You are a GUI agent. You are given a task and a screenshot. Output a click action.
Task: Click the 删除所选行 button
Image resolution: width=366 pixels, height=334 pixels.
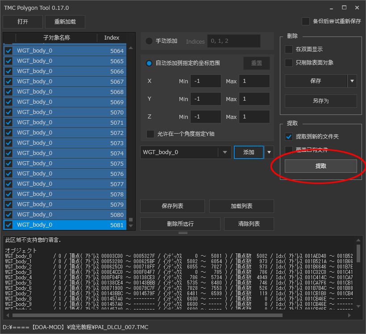pyautogui.click(x=180, y=224)
